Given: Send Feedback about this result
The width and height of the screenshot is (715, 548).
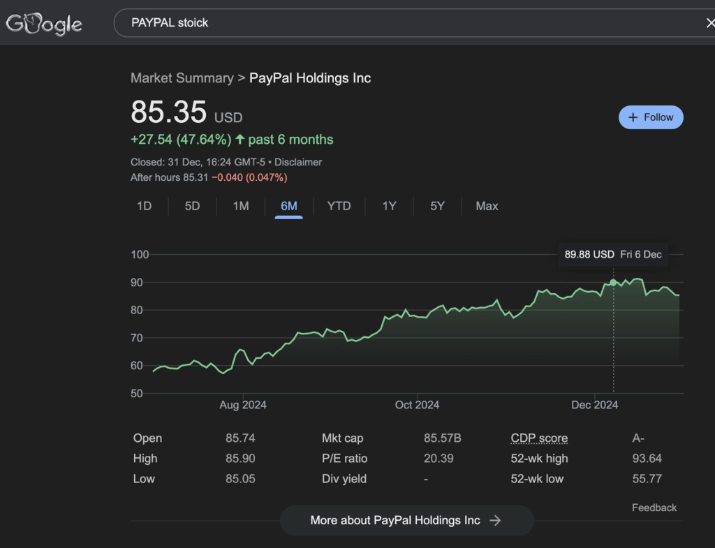Looking at the screenshot, I should (x=654, y=508).
